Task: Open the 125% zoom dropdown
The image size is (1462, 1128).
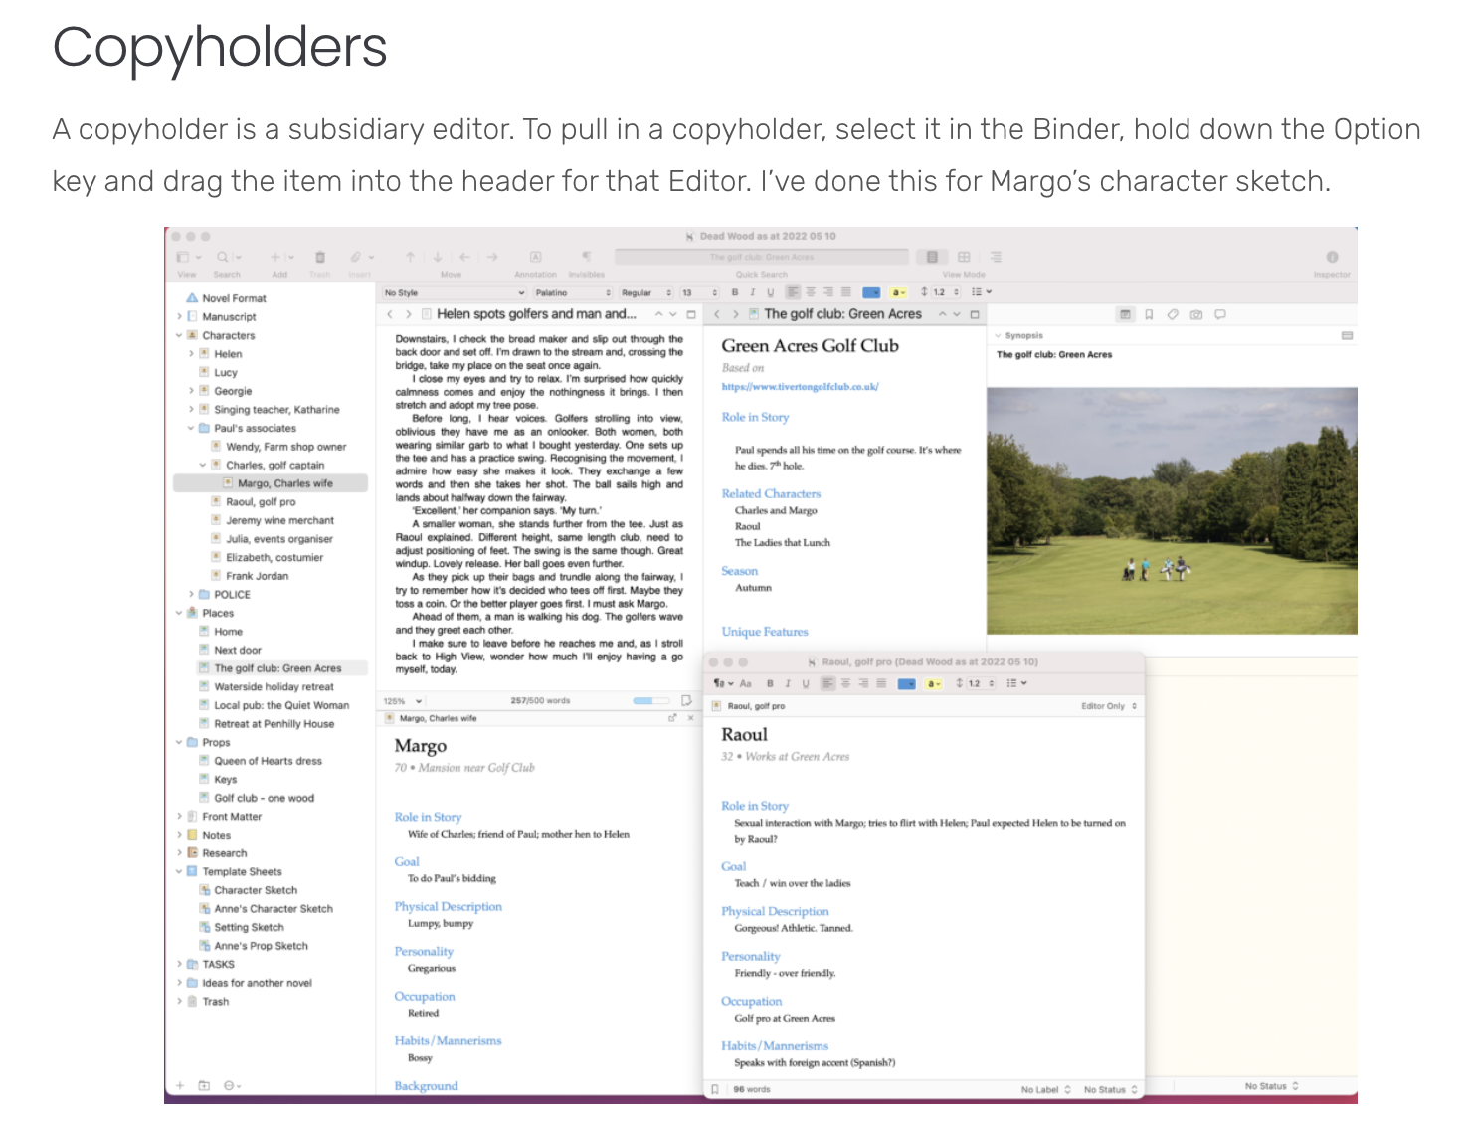Action: click(x=403, y=700)
